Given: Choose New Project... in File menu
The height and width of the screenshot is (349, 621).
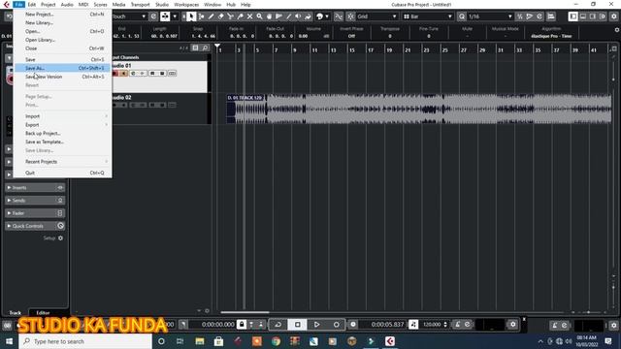Looking at the screenshot, I should coord(62,14).
